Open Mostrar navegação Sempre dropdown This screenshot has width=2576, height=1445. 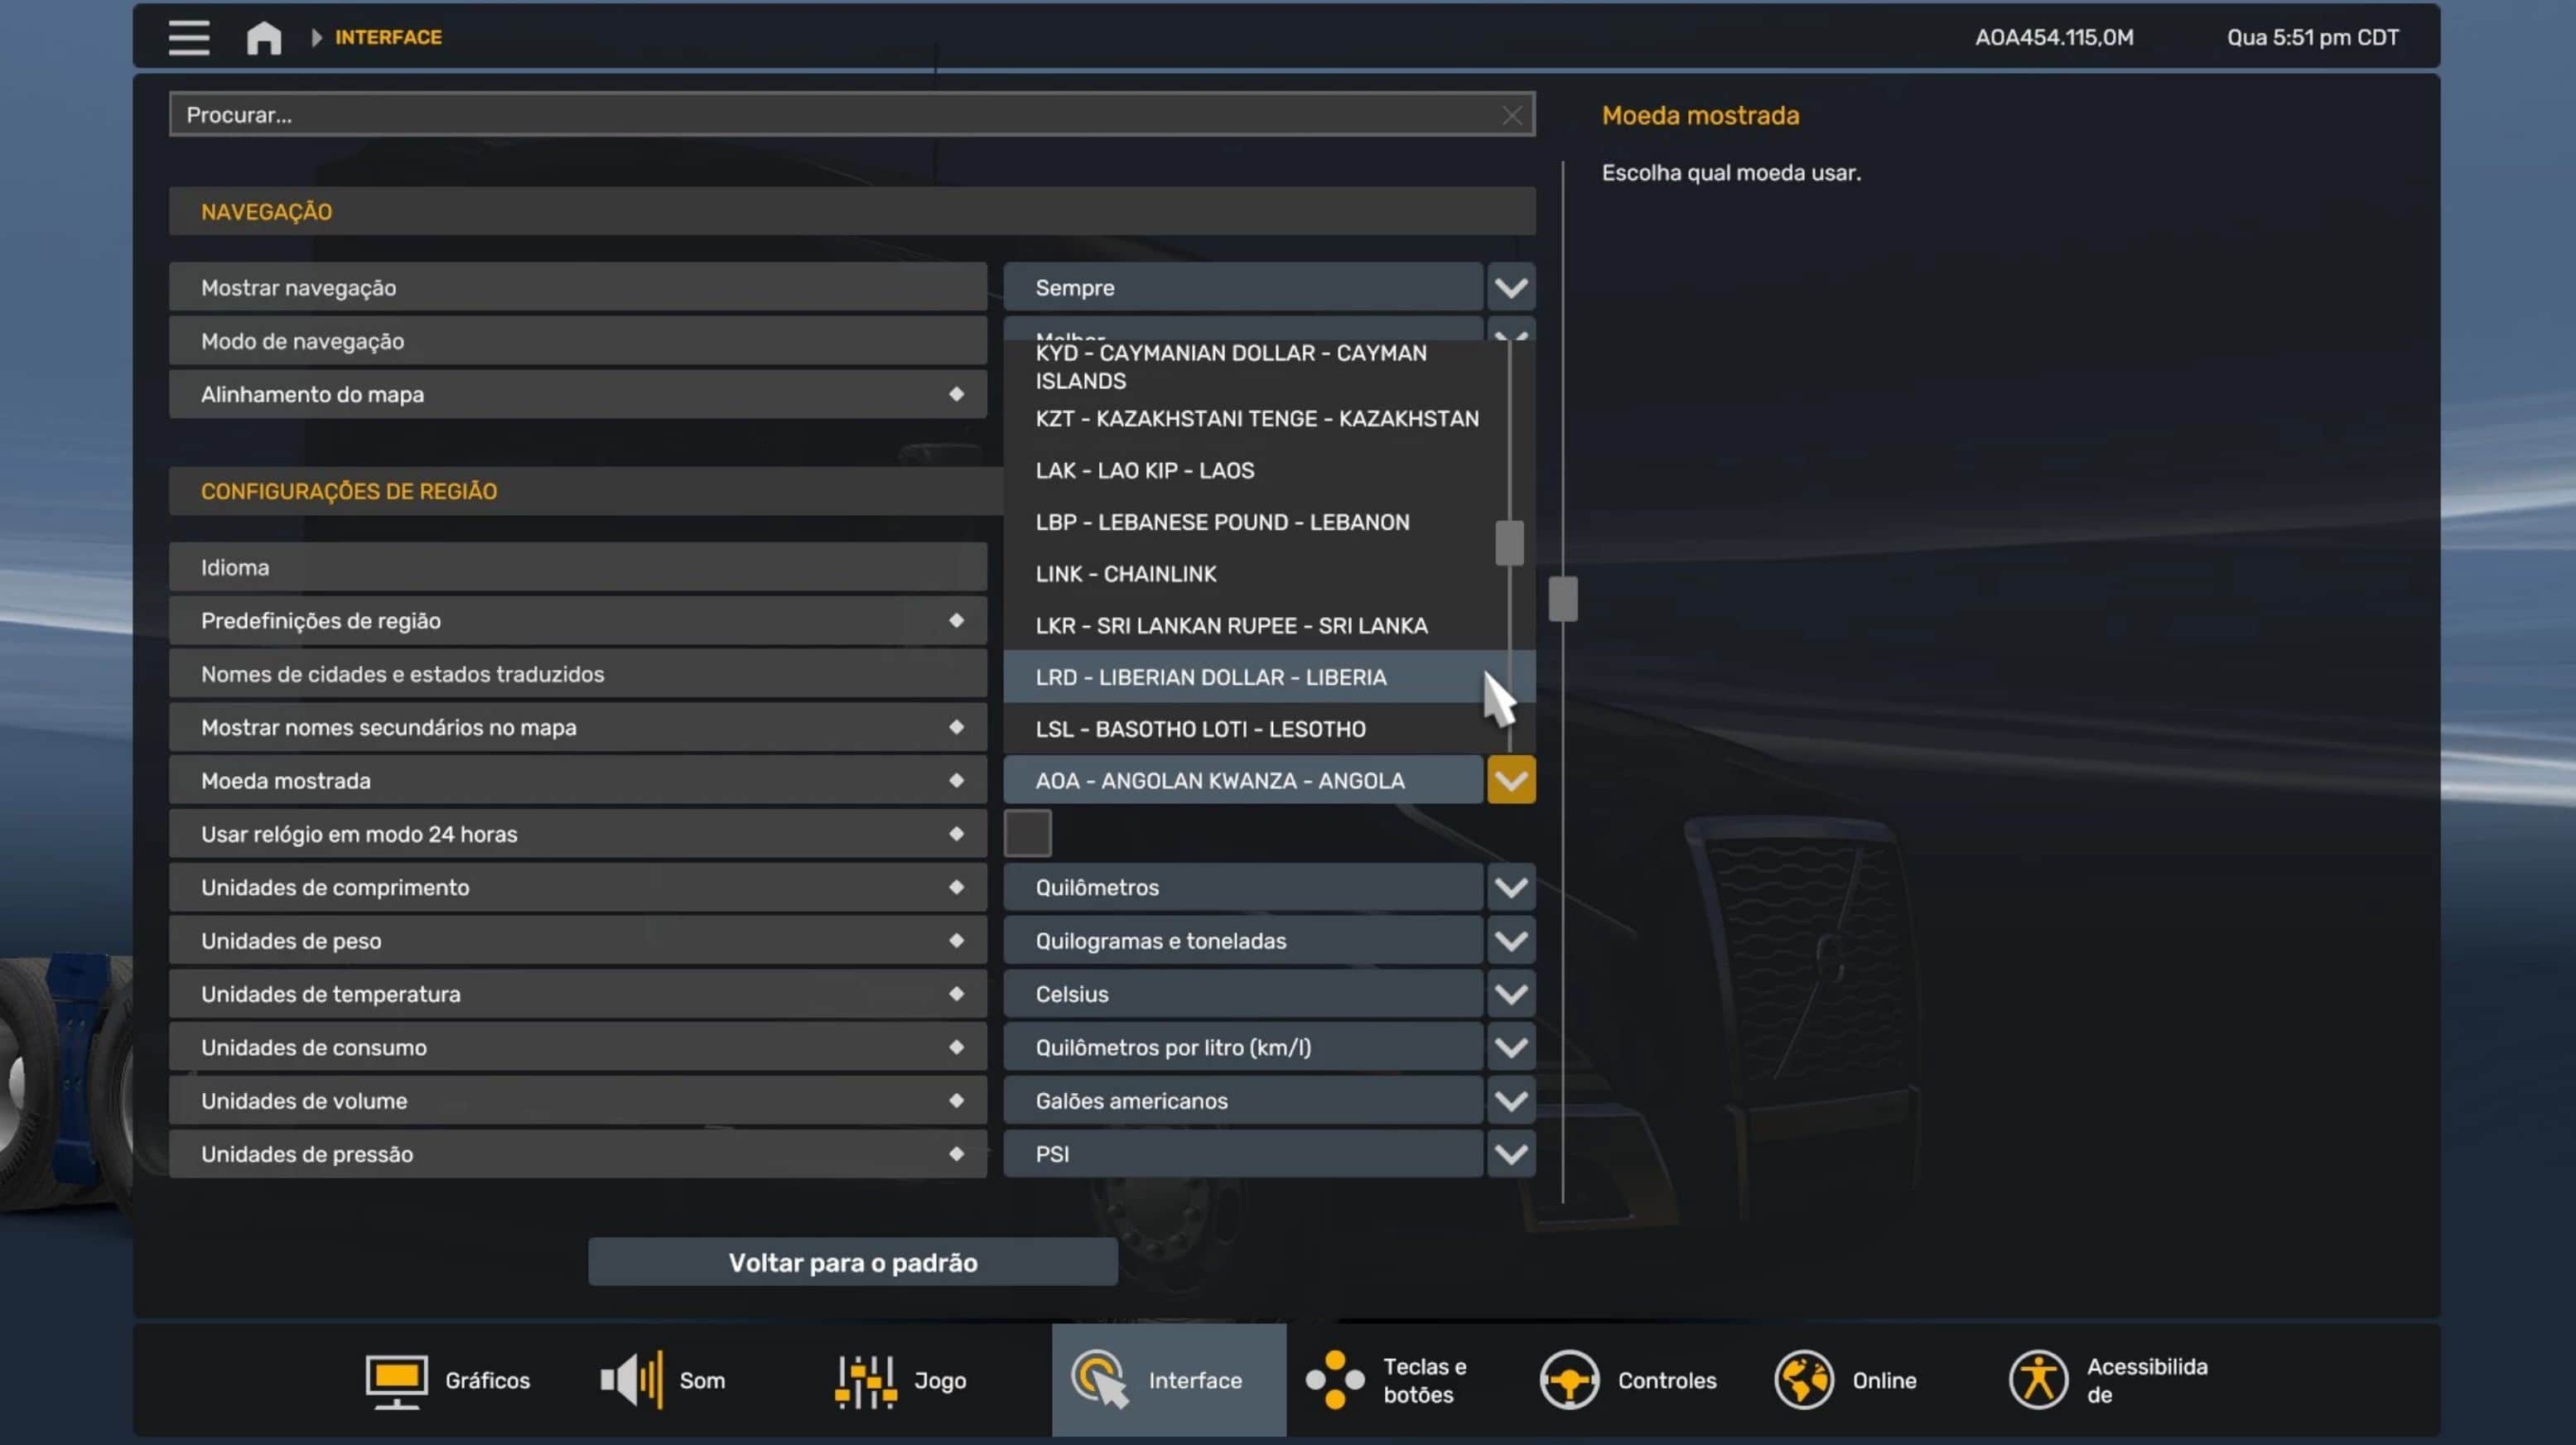1510,288
